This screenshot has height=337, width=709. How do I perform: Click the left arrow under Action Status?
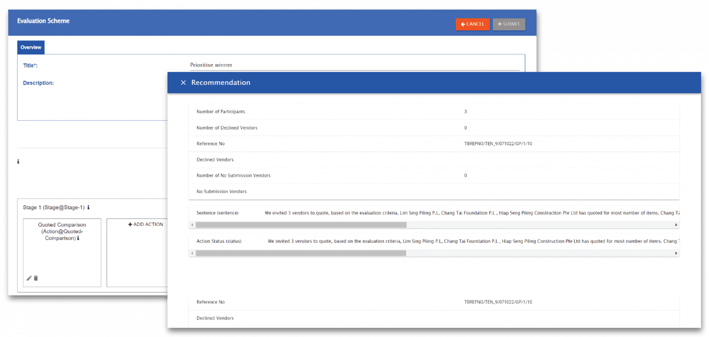coord(191,253)
